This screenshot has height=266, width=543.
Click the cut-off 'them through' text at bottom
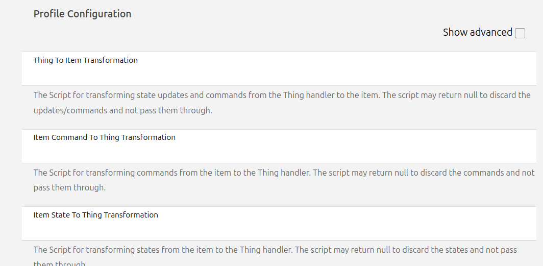(59, 263)
